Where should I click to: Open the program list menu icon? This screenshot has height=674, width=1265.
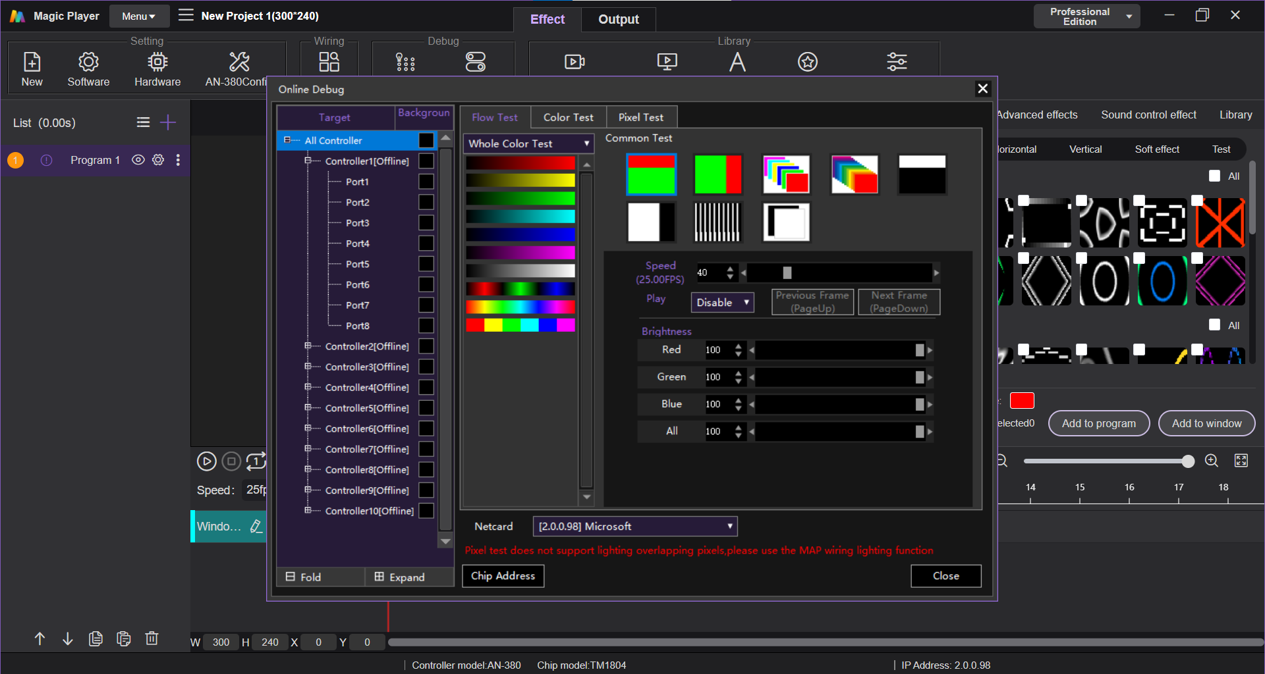click(x=143, y=122)
